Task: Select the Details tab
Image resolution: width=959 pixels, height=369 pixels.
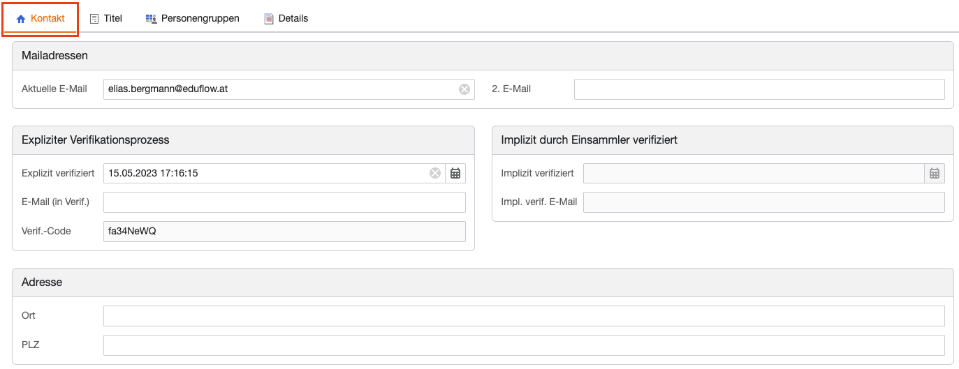Action: pyautogui.click(x=286, y=19)
